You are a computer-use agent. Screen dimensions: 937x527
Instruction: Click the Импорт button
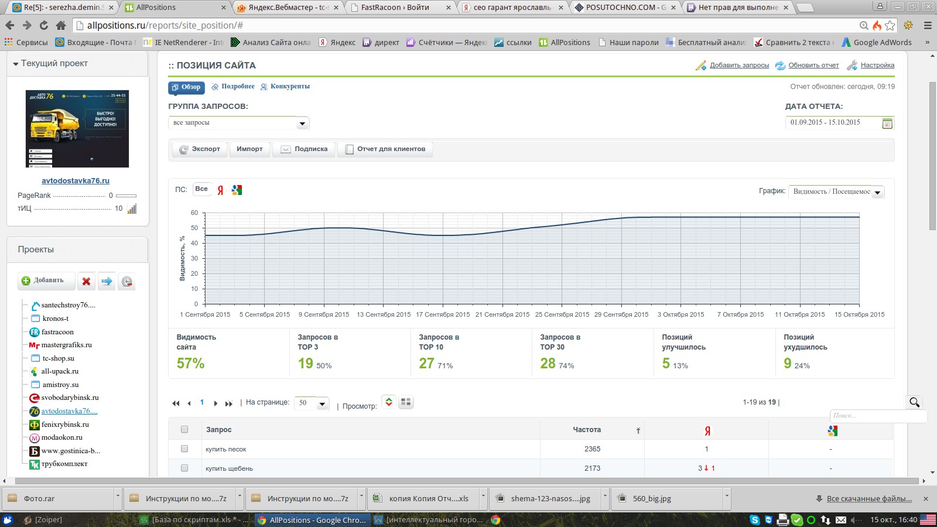point(249,149)
